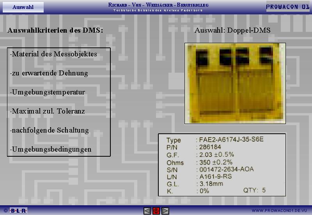Click the Maximal zul. Toleranz criterion
312x215 pixels.
click(48, 111)
